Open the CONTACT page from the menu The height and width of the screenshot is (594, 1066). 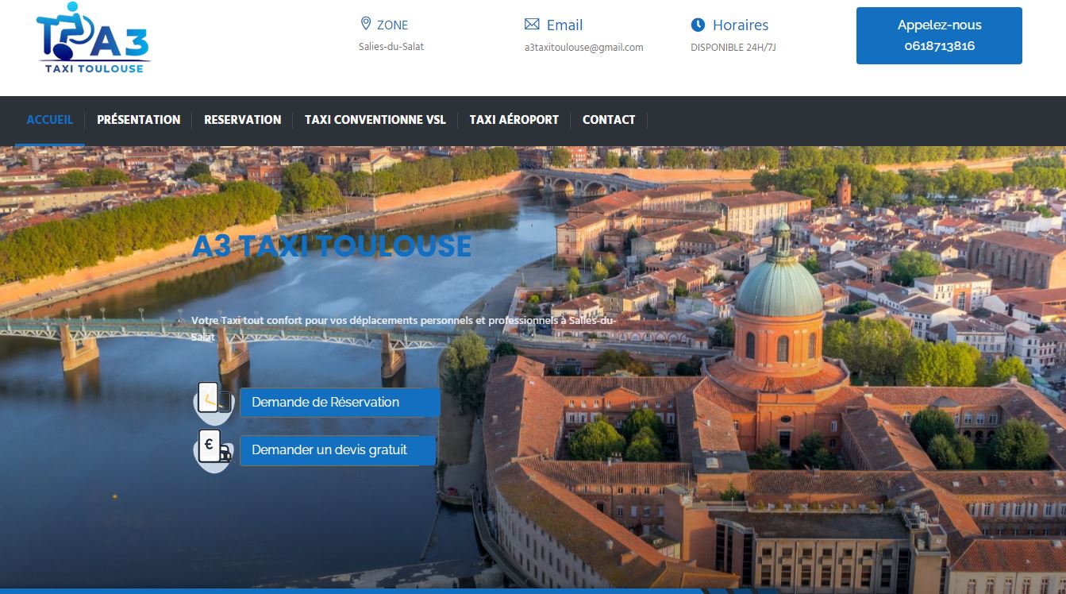[608, 120]
